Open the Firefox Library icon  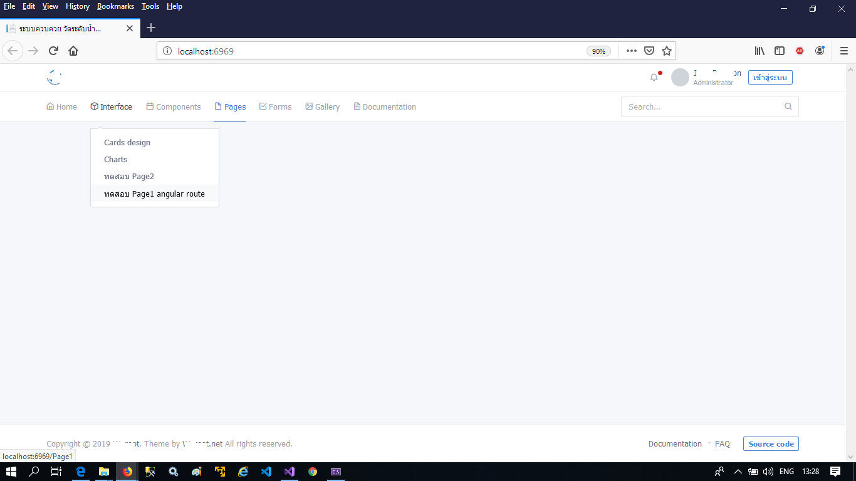coord(759,51)
